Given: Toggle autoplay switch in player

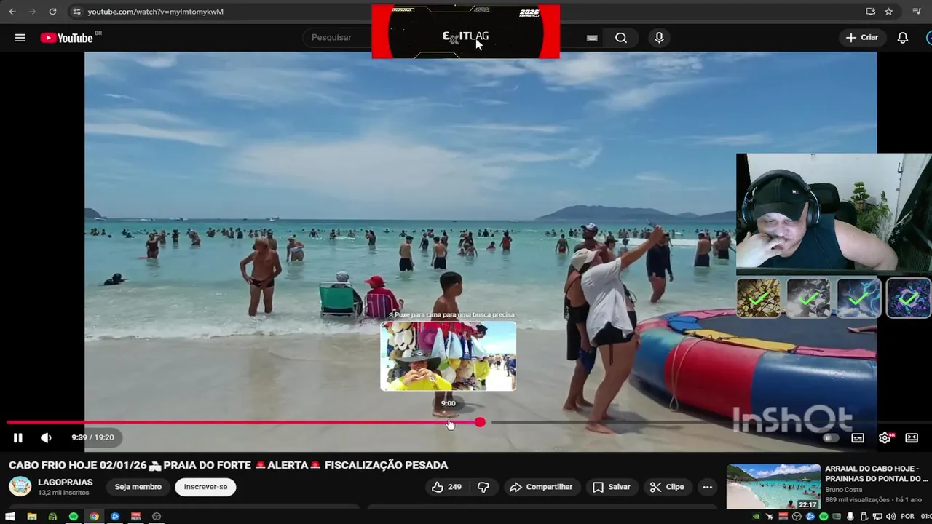Looking at the screenshot, I should point(829,438).
